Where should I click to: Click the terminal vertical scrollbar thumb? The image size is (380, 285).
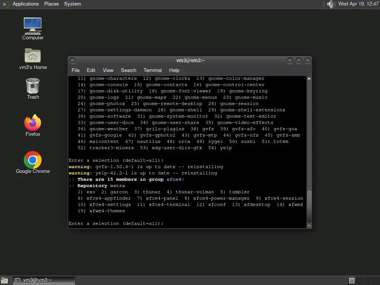(309, 206)
